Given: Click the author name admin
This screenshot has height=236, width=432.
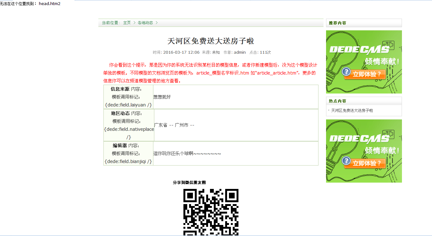Looking at the screenshot, I should click(240, 52).
